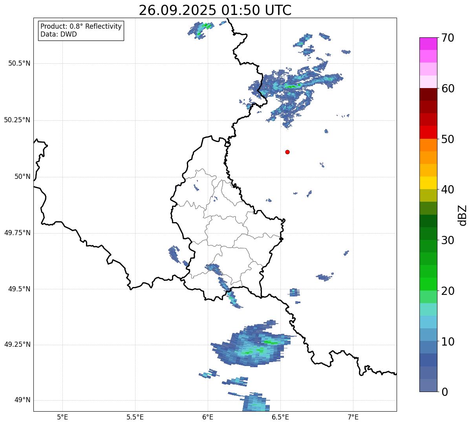
Task: Pick the bright green colorbar segment above 20
Action: click(x=428, y=284)
